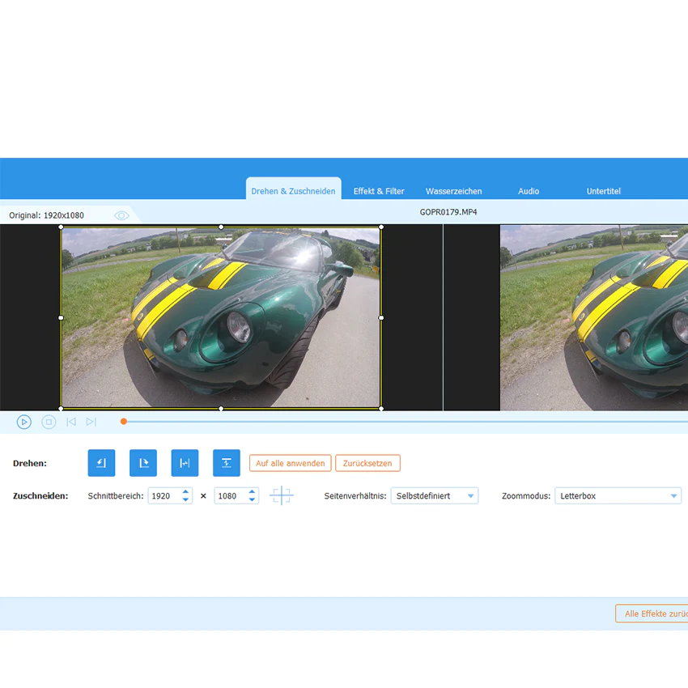The width and height of the screenshot is (688, 688).
Task: Open Zoommodus Letterbox dropdown
Action: point(618,496)
